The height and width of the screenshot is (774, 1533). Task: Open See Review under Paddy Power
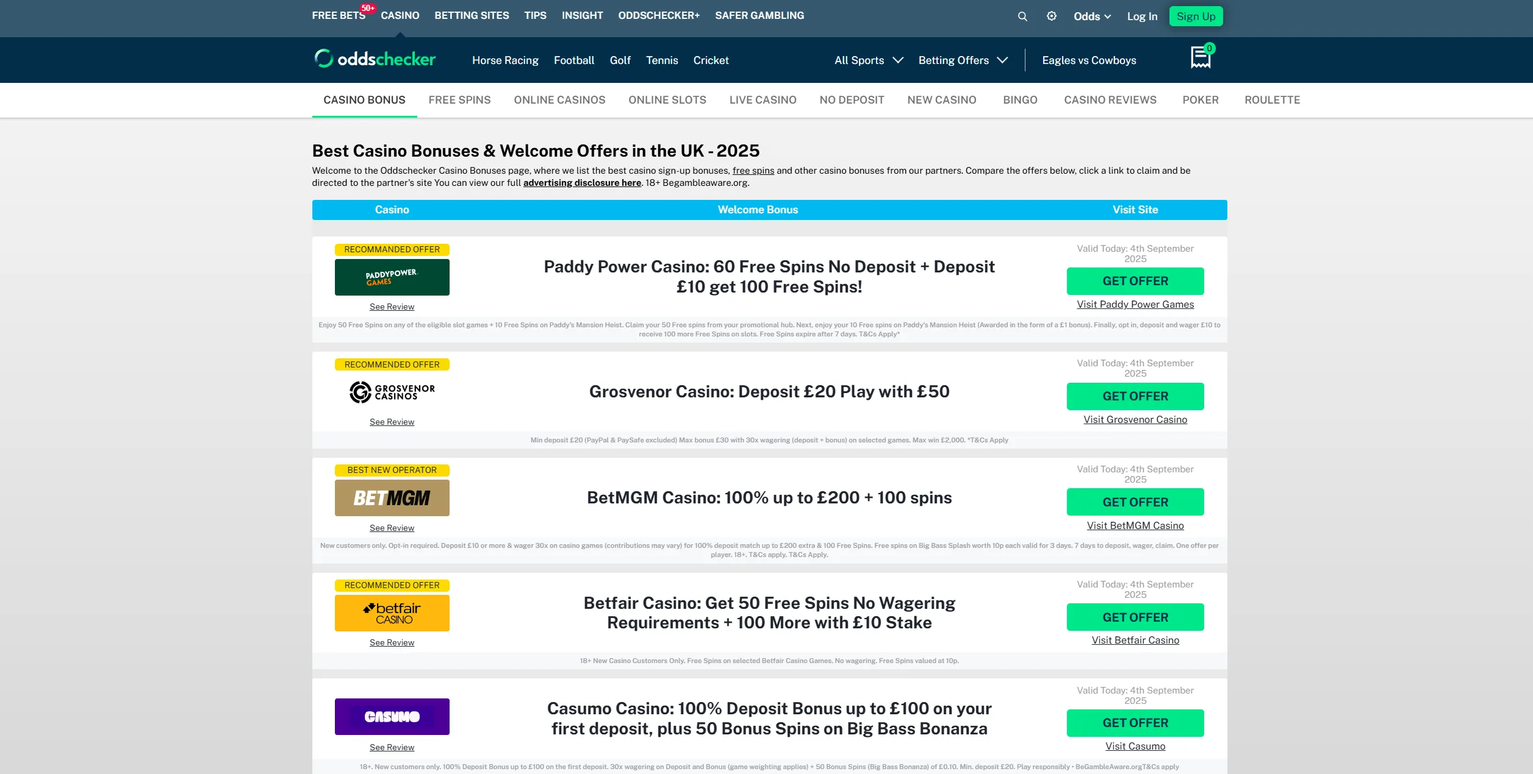[x=392, y=307]
